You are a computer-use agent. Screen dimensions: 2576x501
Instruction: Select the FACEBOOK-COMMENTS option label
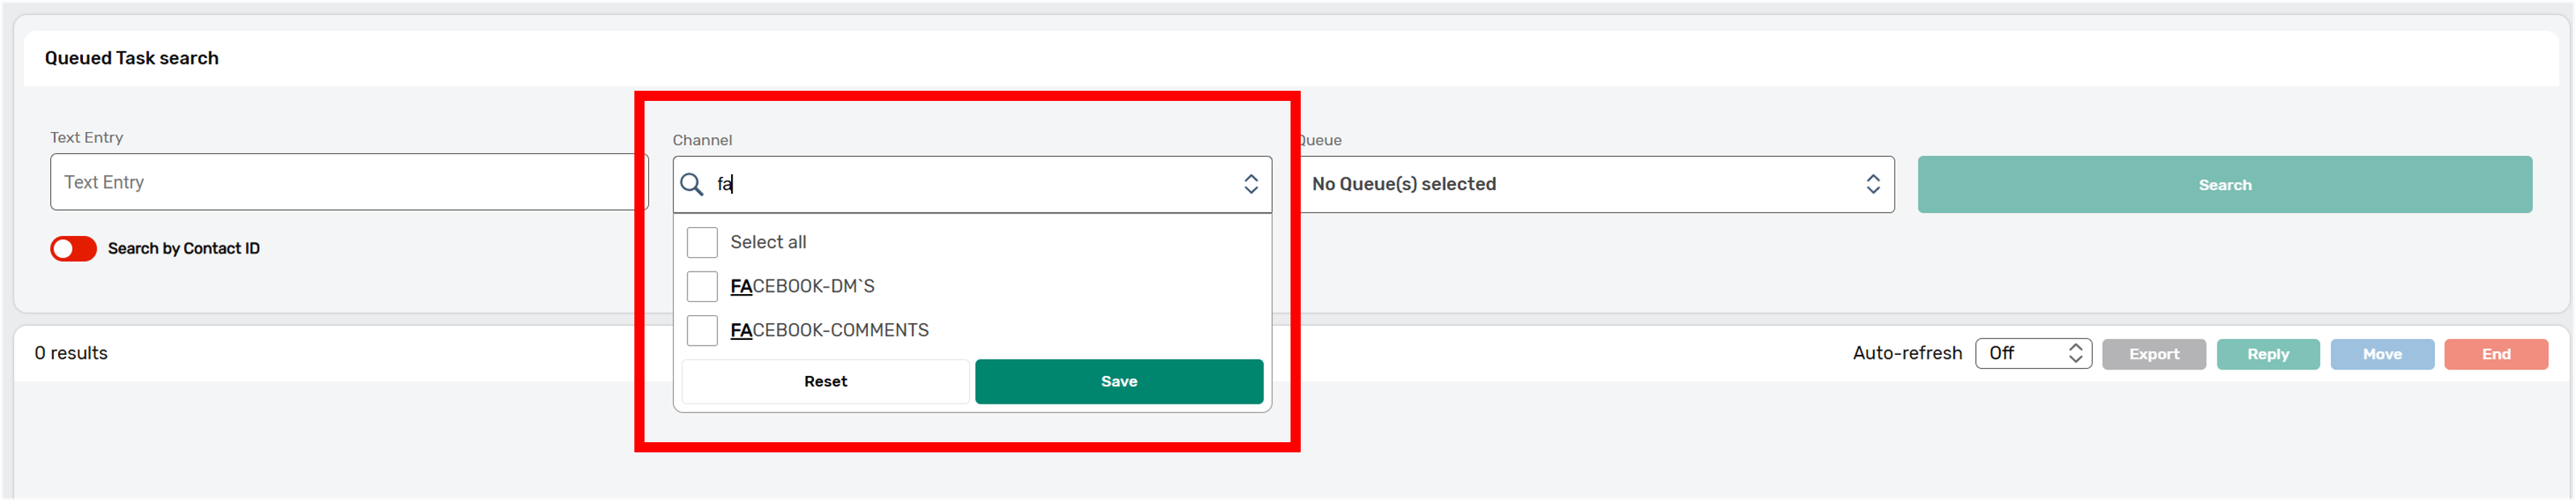pyautogui.click(x=829, y=330)
